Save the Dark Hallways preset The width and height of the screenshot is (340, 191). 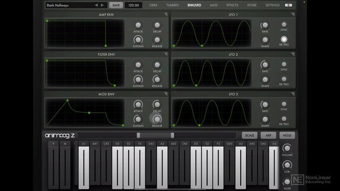(116, 5)
